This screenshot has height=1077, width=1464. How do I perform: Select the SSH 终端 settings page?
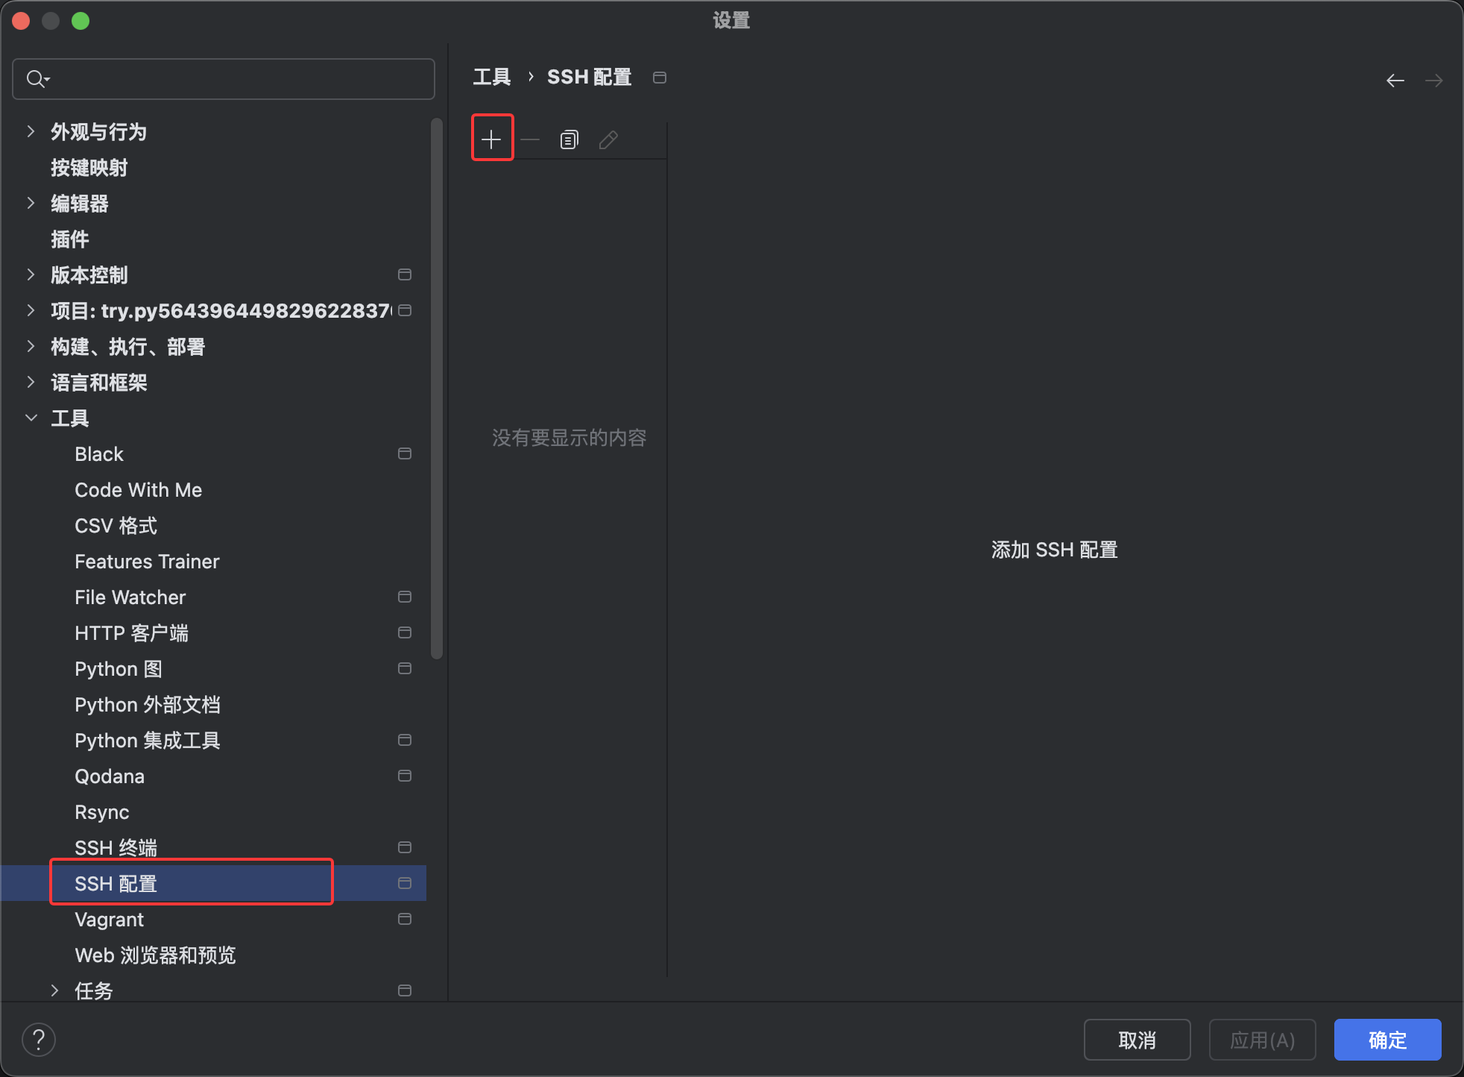click(x=116, y=847)
